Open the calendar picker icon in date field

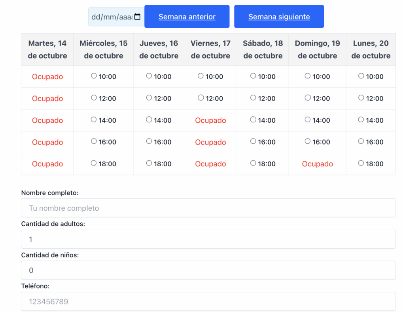(137, 17)
